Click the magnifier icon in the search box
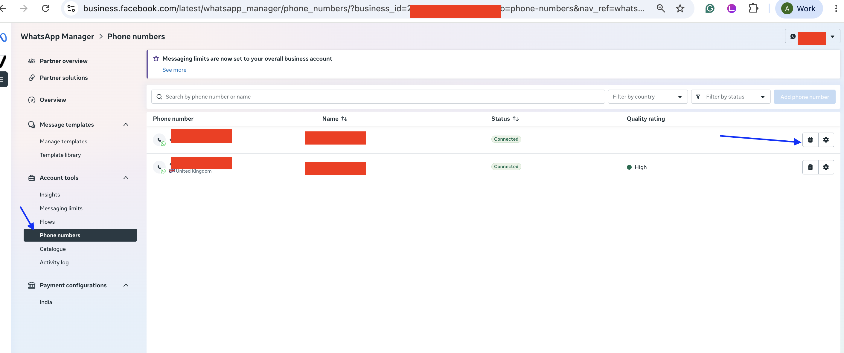Viewport: 844px width, 353px height. click(x=159, y=96)
